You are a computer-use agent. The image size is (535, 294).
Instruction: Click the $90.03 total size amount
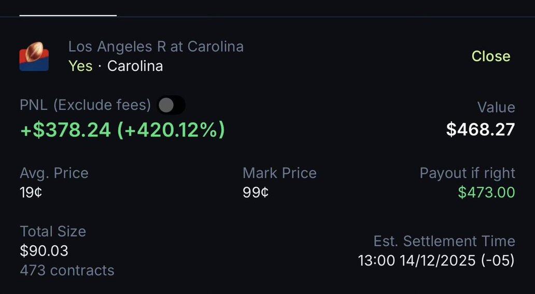(44, 251)
